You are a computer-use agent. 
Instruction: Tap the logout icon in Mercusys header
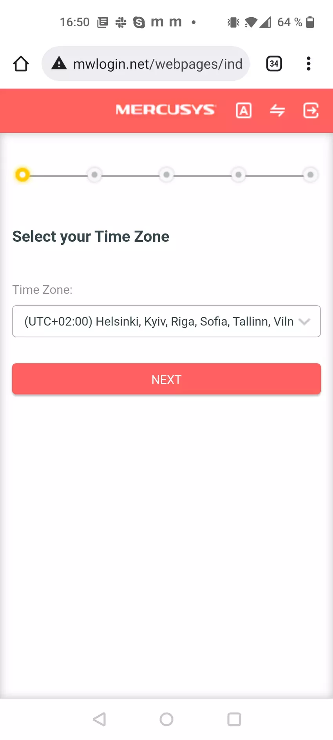[311, 110]
